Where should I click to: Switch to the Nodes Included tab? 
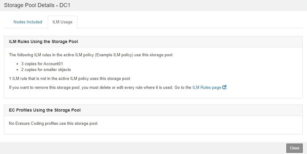point(28,22)
